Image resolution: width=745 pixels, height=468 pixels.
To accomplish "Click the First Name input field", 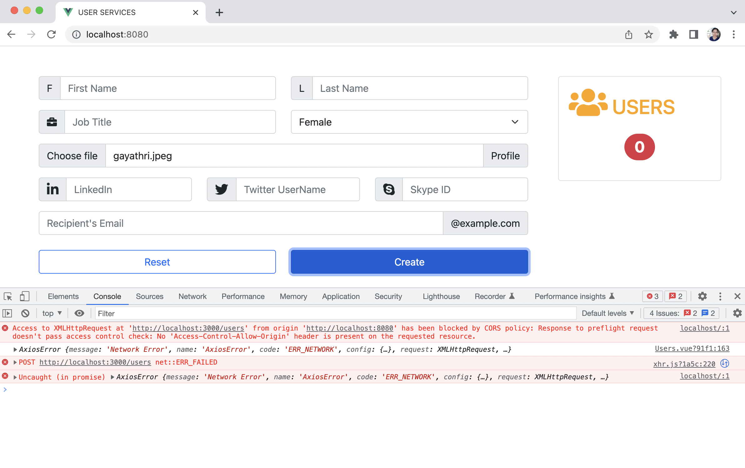I will pos(167,88).
